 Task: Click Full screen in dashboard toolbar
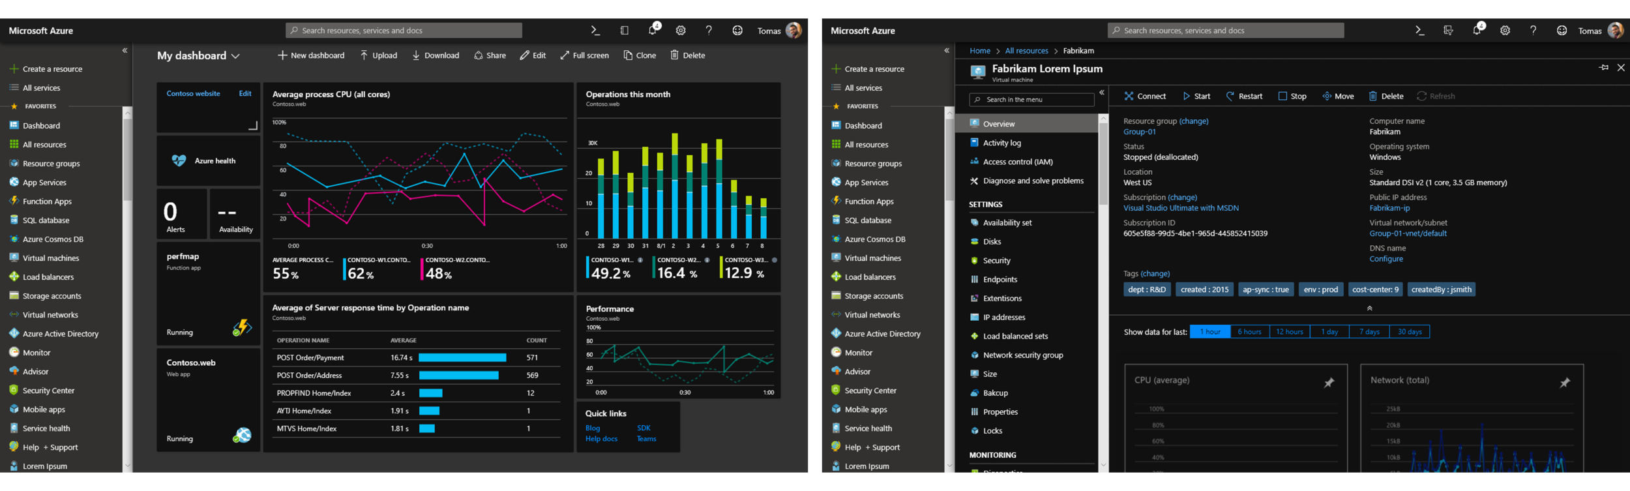(584, 55)
